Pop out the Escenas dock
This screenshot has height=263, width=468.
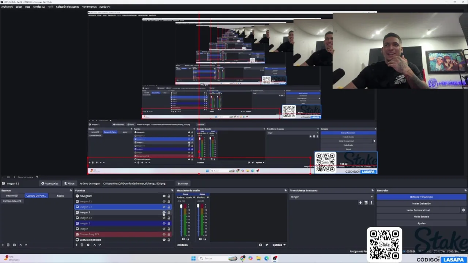71,190
